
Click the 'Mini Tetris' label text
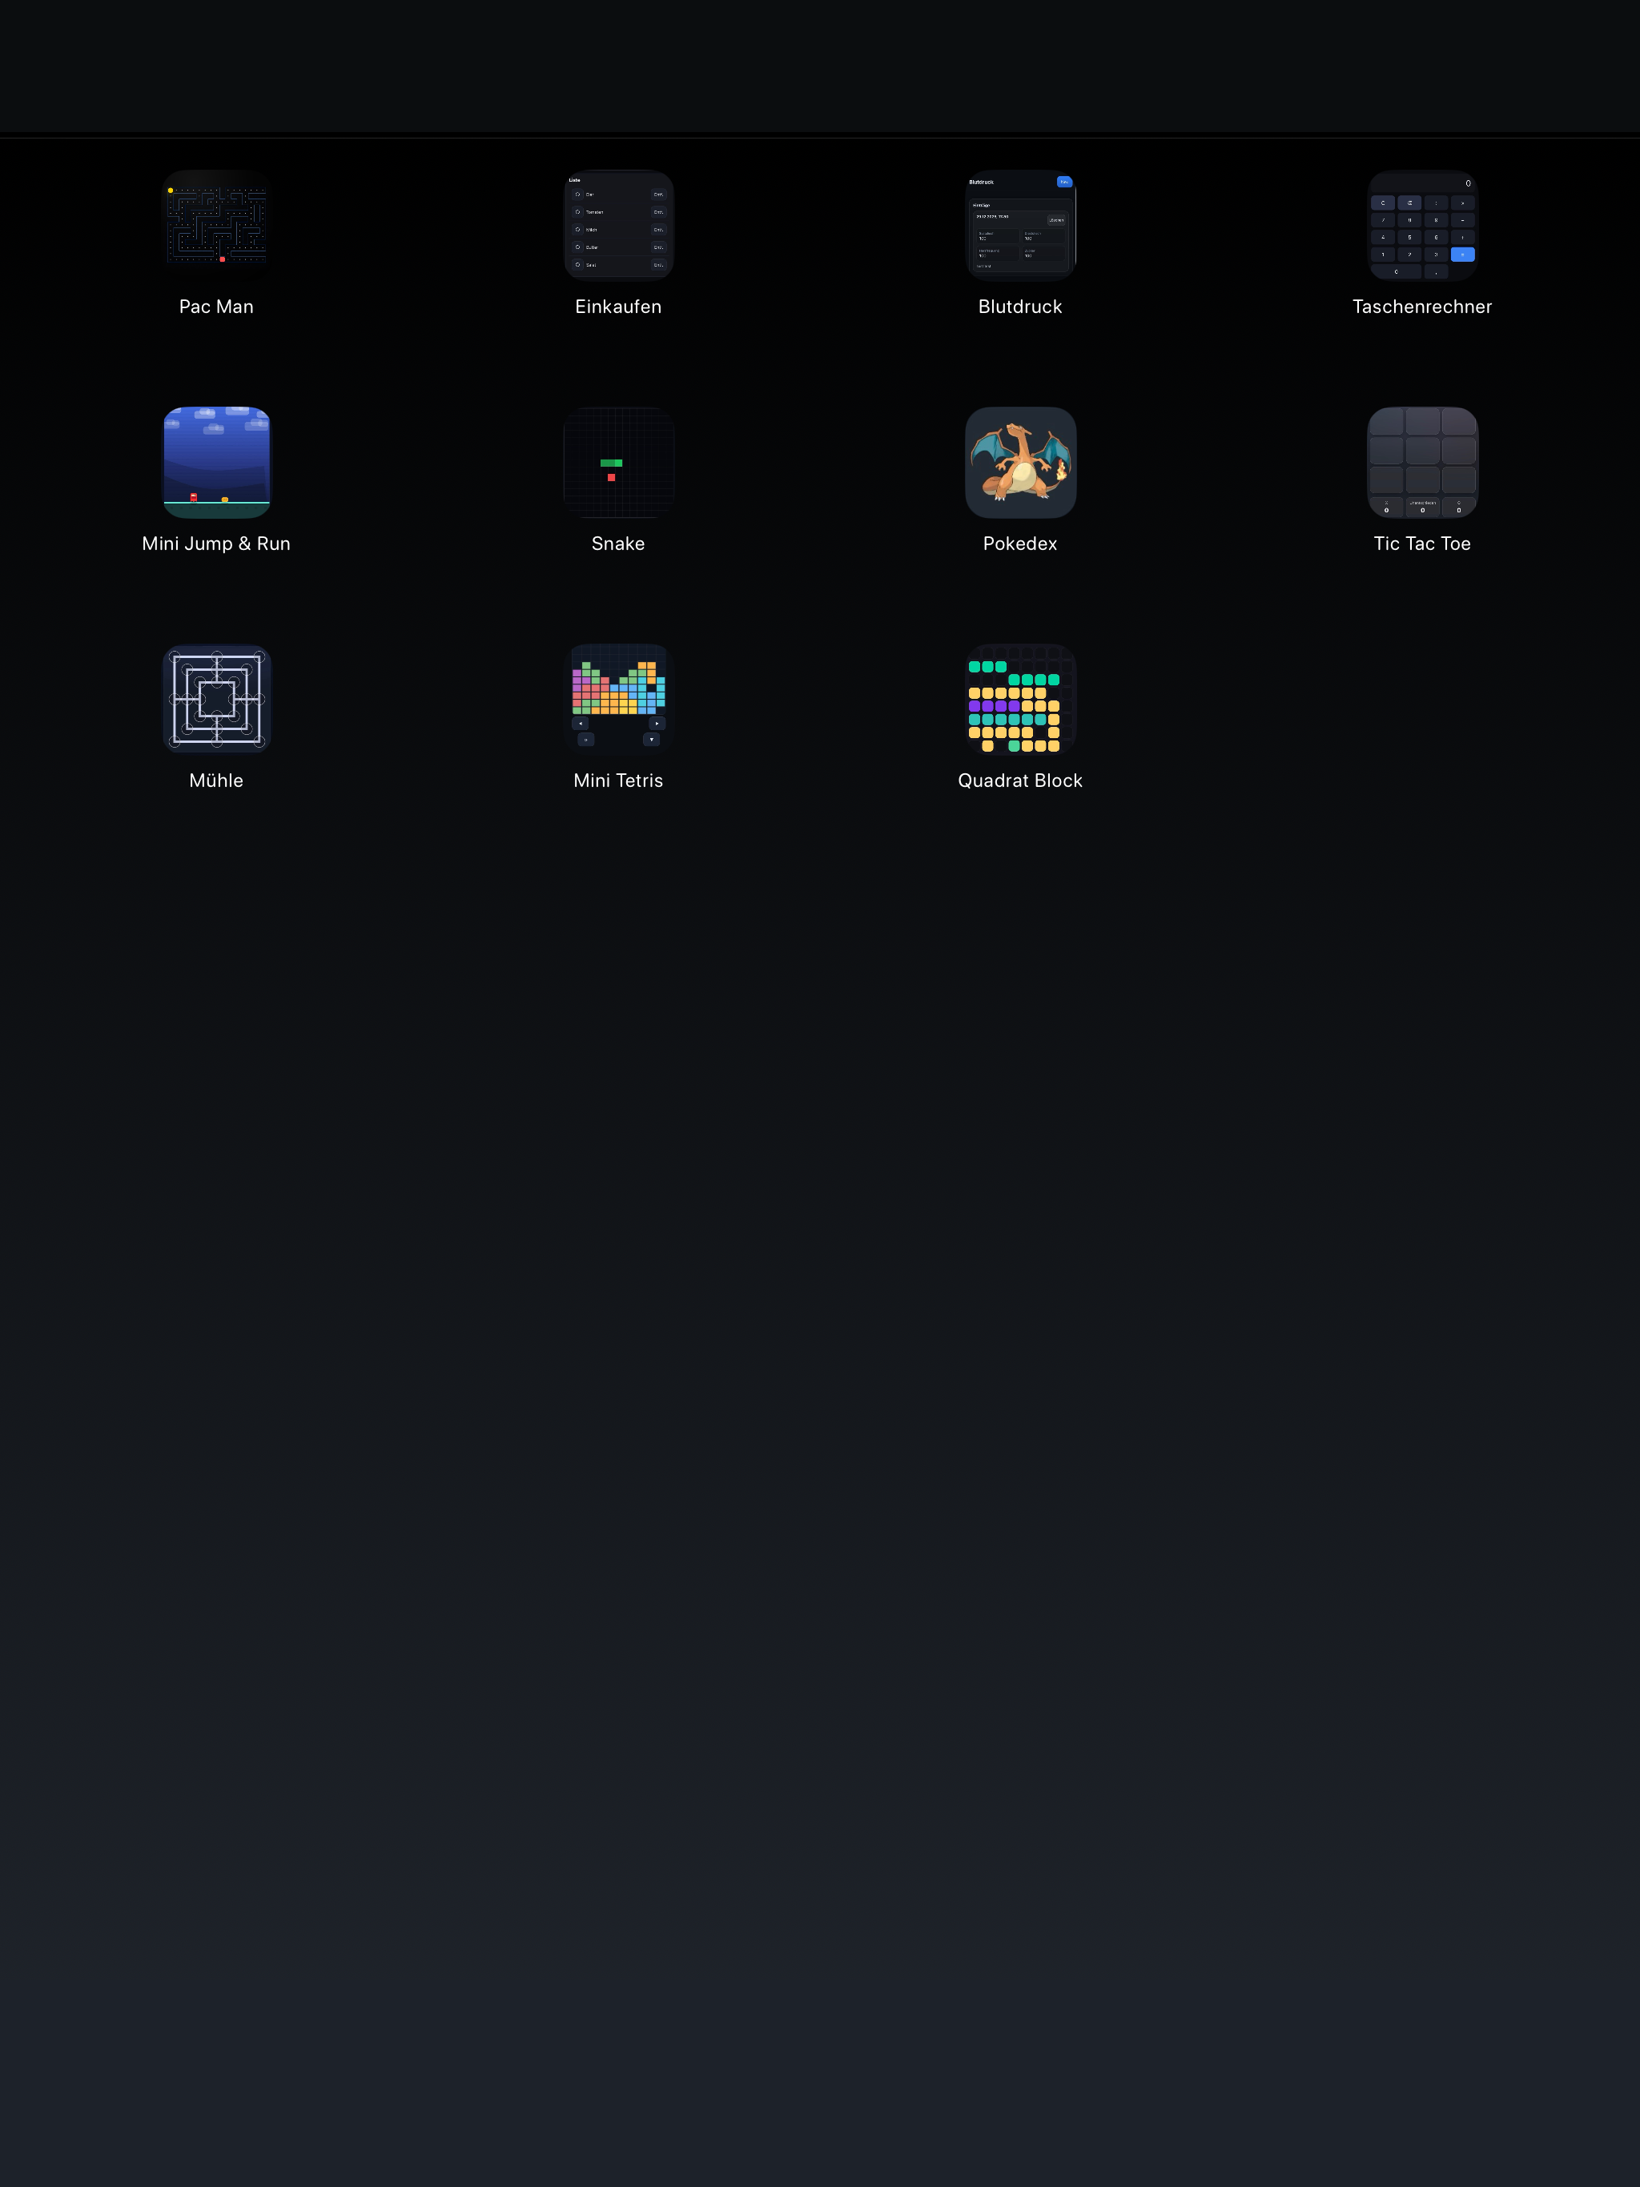pyautogui.click(x=618, y=780)
